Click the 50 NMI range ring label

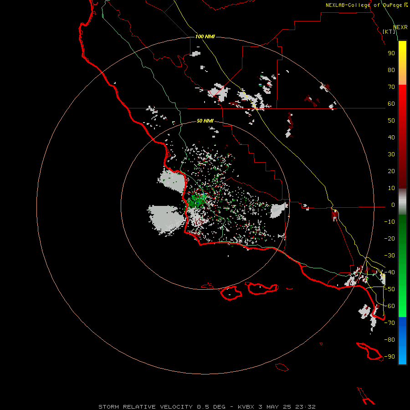click(205, 121)
